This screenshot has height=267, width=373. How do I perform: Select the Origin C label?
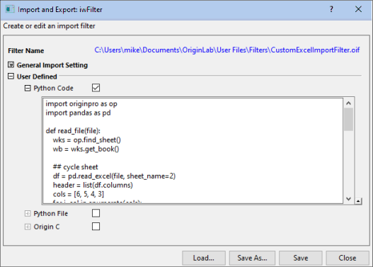47,227
